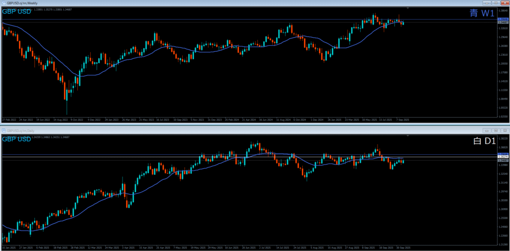Click the GBP USD label on the Weekly chart
The image size is (510, 251).
[x=16, y=11]
